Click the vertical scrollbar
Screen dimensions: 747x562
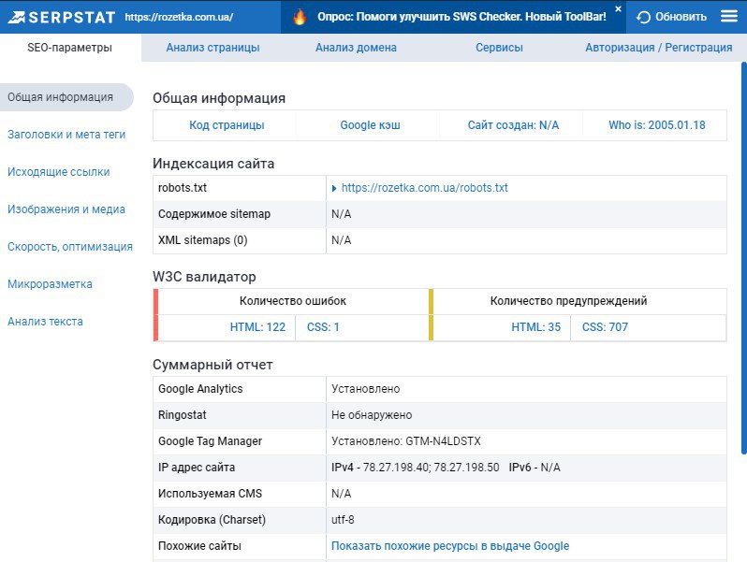(x=743, y=258)
